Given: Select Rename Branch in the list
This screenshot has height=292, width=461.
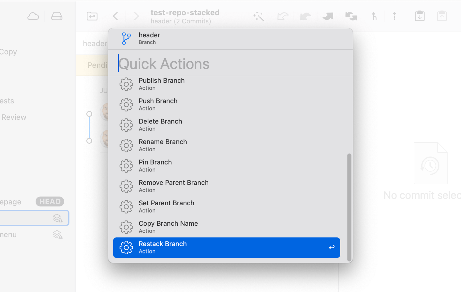Looking at the screenshot, I should [226, 145].
